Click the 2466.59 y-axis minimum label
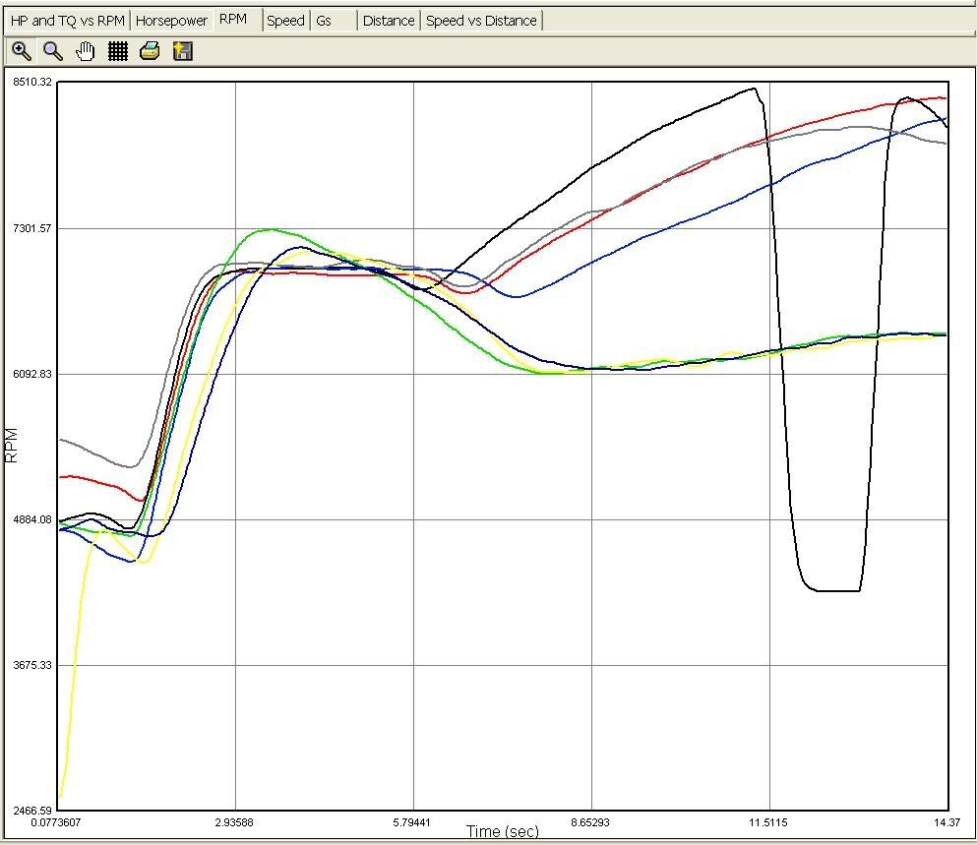Viewport: 977px width, 845px height. pyautogui.click(x=32, y=811)
